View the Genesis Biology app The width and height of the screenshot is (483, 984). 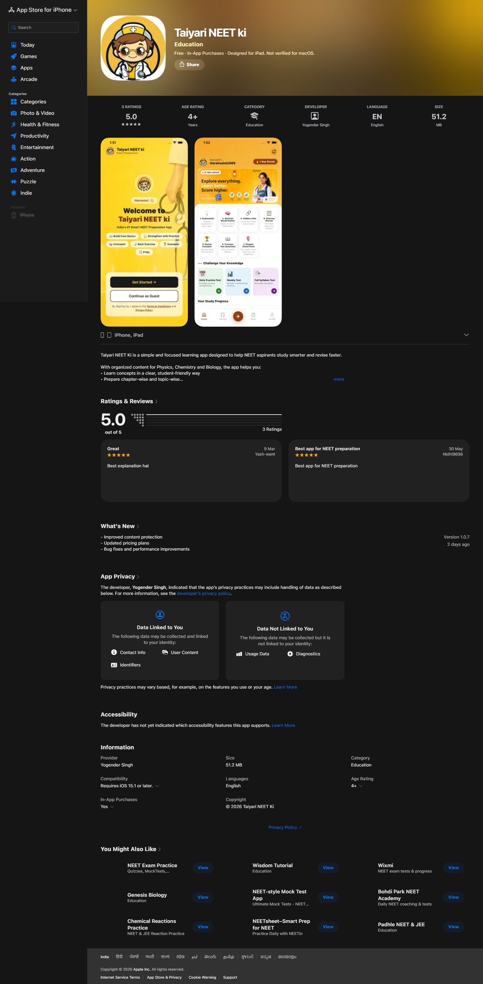click(203, 897)
